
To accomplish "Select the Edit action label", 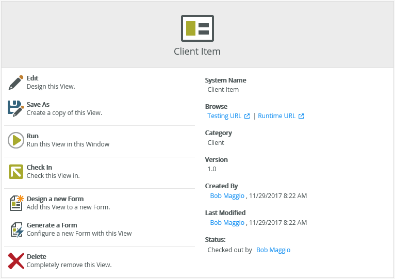I will click(x=32, y=78).
